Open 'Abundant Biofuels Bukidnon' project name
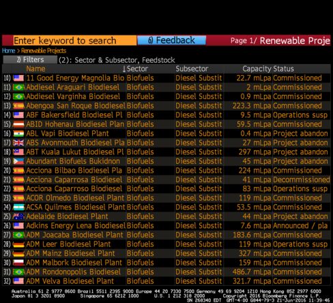This screenshot has height=303, width=333. point(73,161)
